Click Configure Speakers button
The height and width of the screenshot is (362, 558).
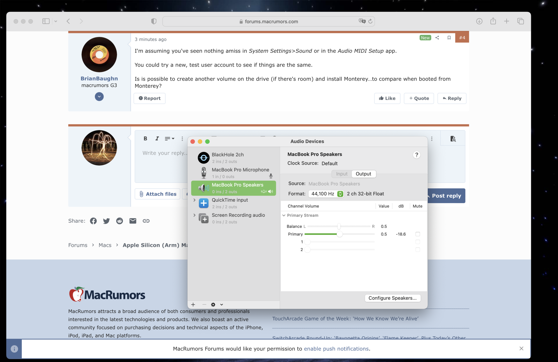393,298
